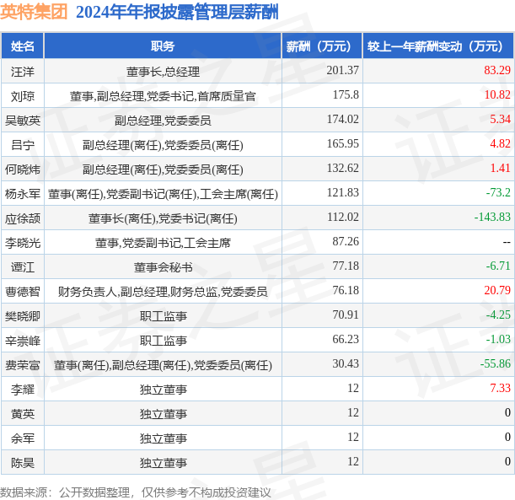515x500 pixels.
Task: Click position cell 董事长,总经理
Action: 163,72
